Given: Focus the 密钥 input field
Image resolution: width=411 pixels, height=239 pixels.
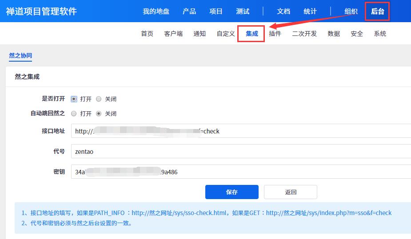Looking at the screenshot, I should point(241,172).
